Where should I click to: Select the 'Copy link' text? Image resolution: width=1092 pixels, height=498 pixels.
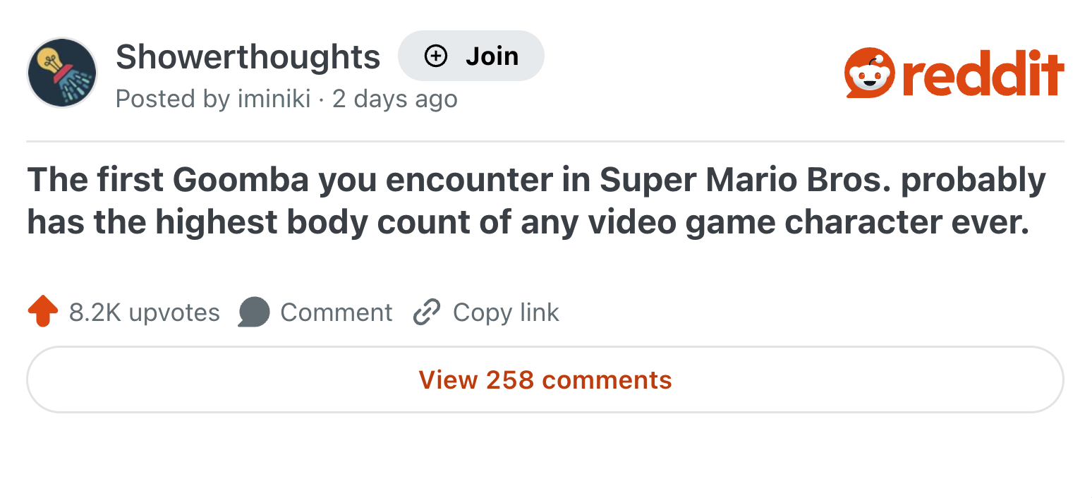(506, 312)
